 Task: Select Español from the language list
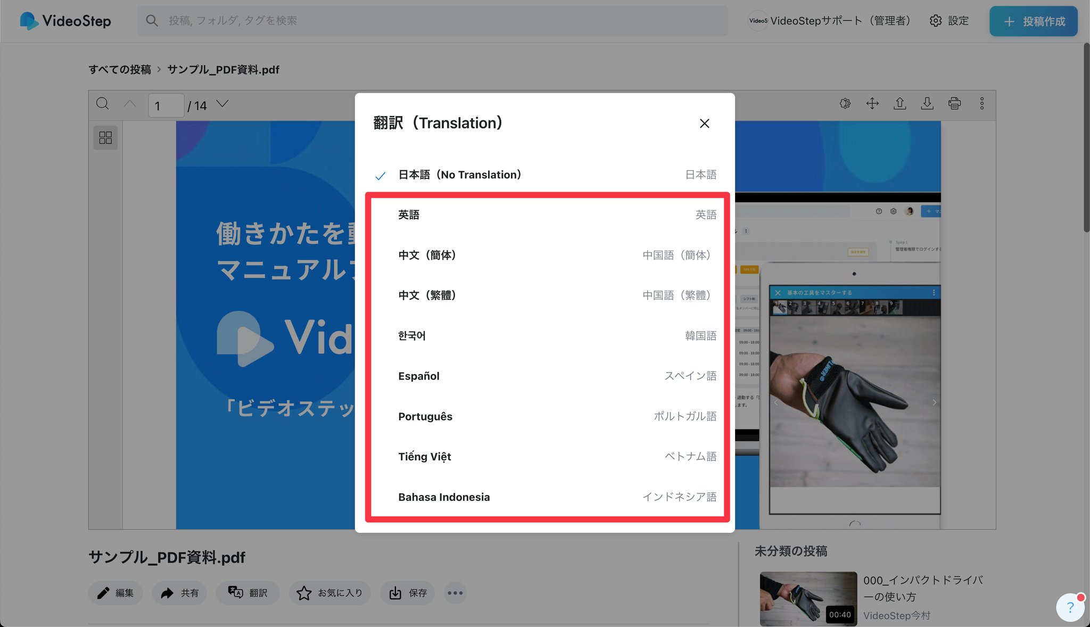click(x=546, y=376)
